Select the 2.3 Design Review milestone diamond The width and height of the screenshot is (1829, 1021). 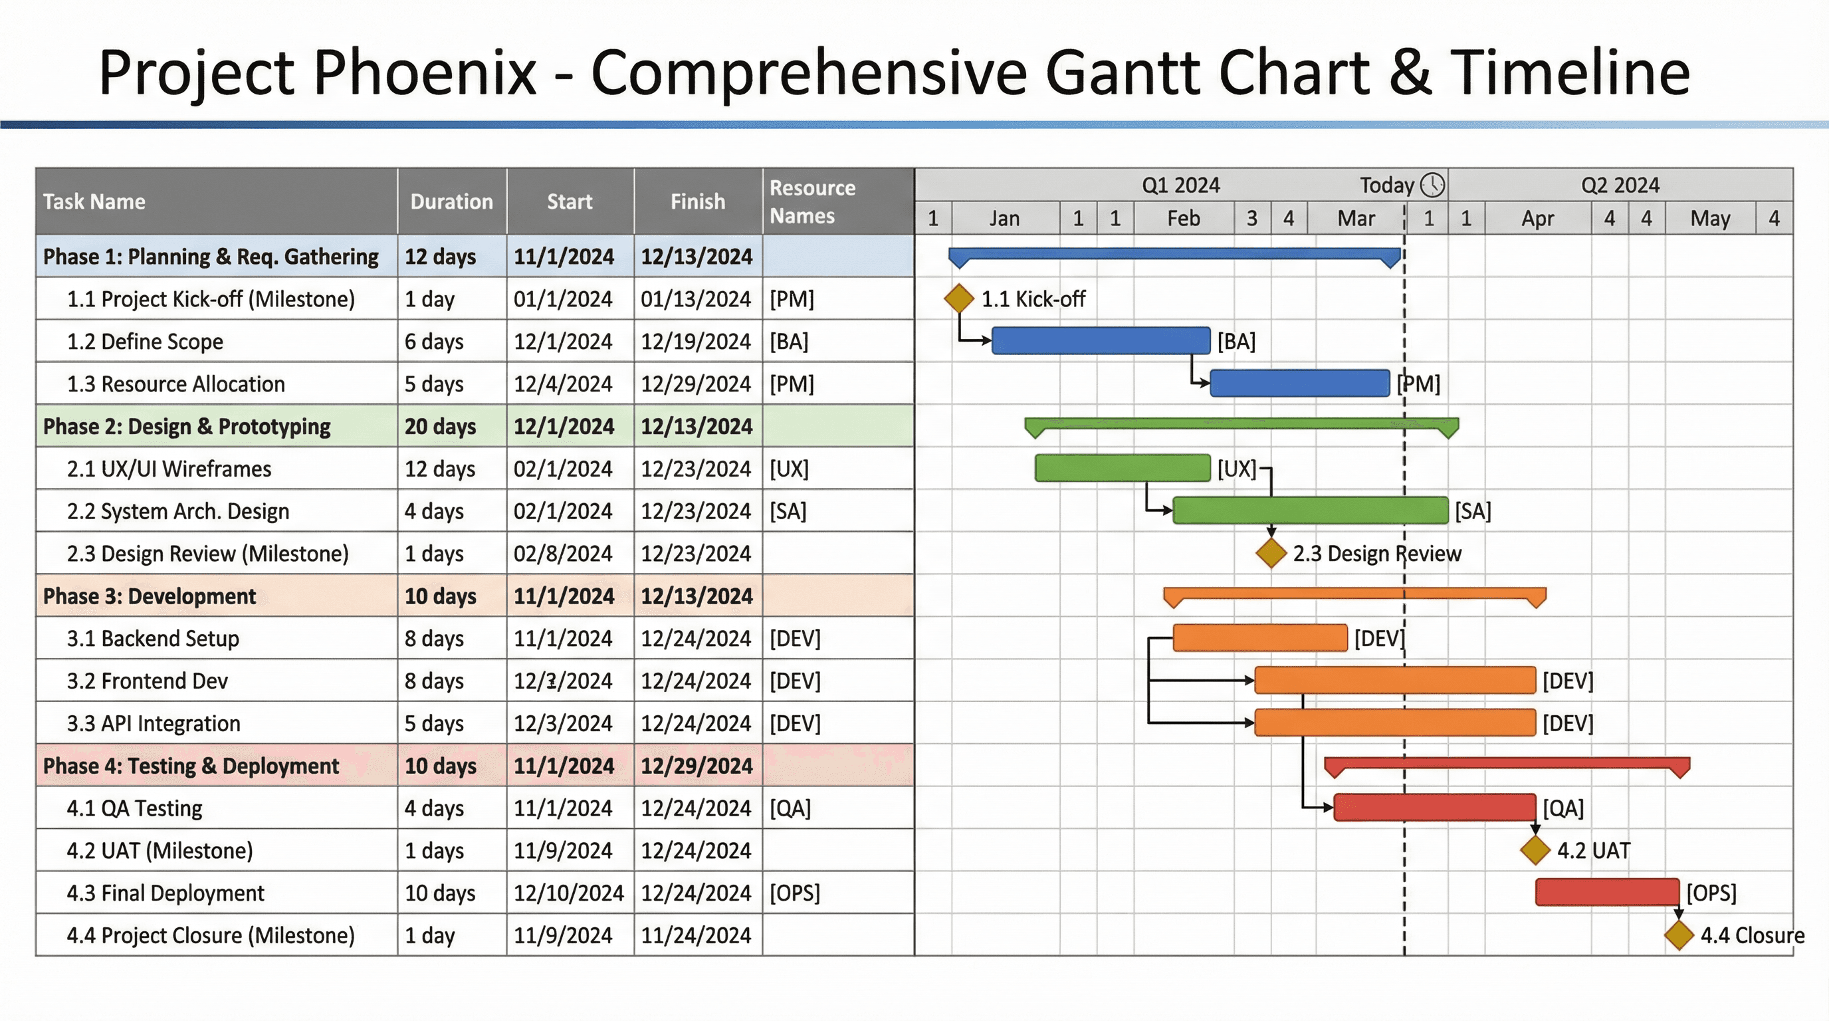click(x=1270, y=553)
